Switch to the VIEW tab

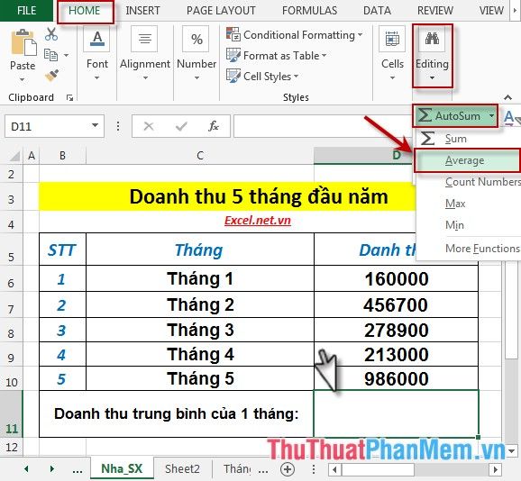(x=491, y=11)
